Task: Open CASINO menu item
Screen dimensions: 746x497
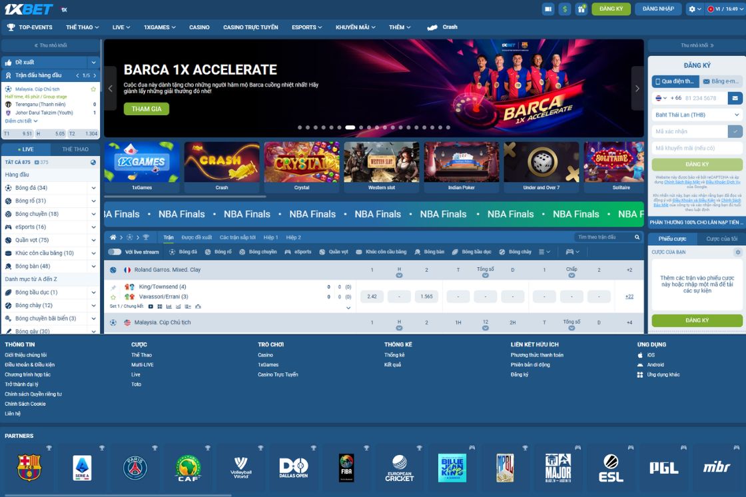Action: click(199, 27)
